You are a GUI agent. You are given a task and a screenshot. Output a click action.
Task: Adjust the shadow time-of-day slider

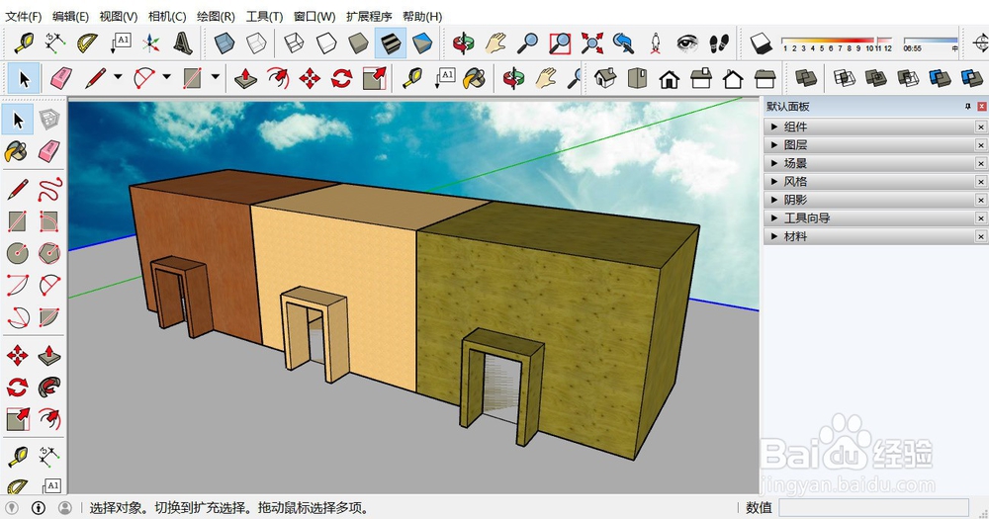point(931,43)
